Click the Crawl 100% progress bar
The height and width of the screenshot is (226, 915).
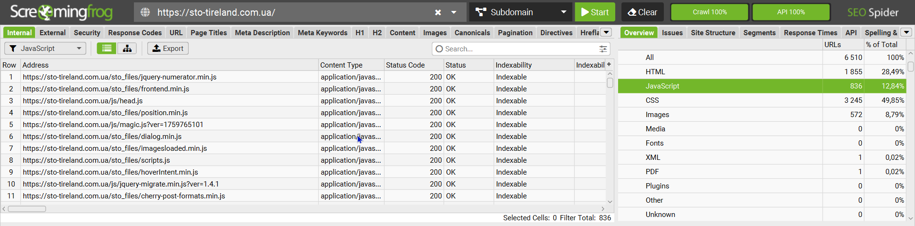709,12
